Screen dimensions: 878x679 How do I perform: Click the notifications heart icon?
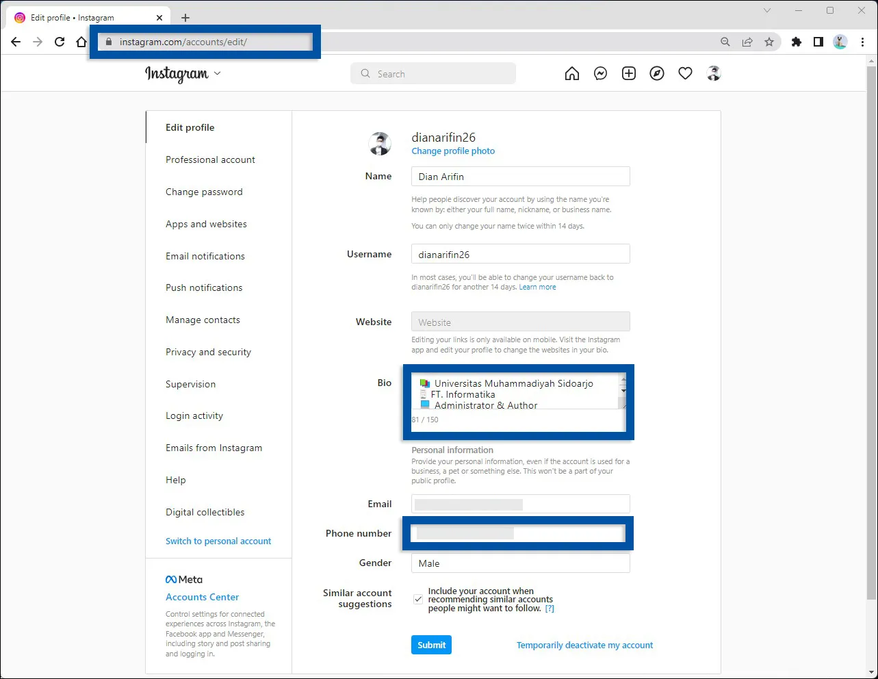tap(685, 73)
